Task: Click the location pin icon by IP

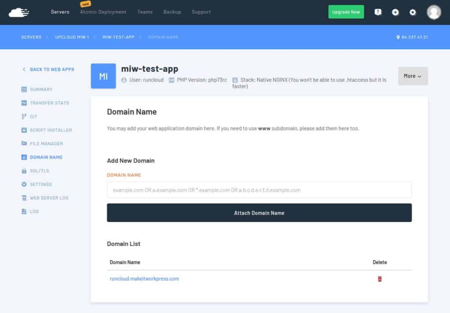Action: 398,37
